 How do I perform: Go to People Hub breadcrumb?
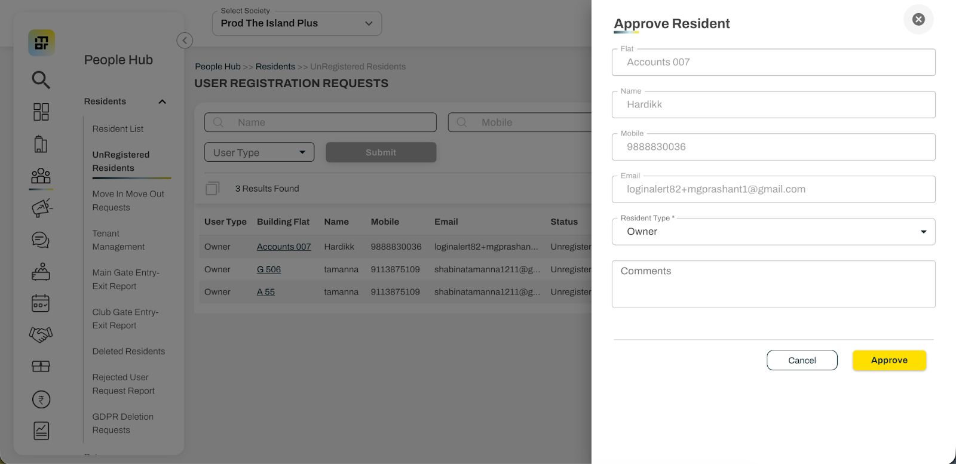pos(217,67)
